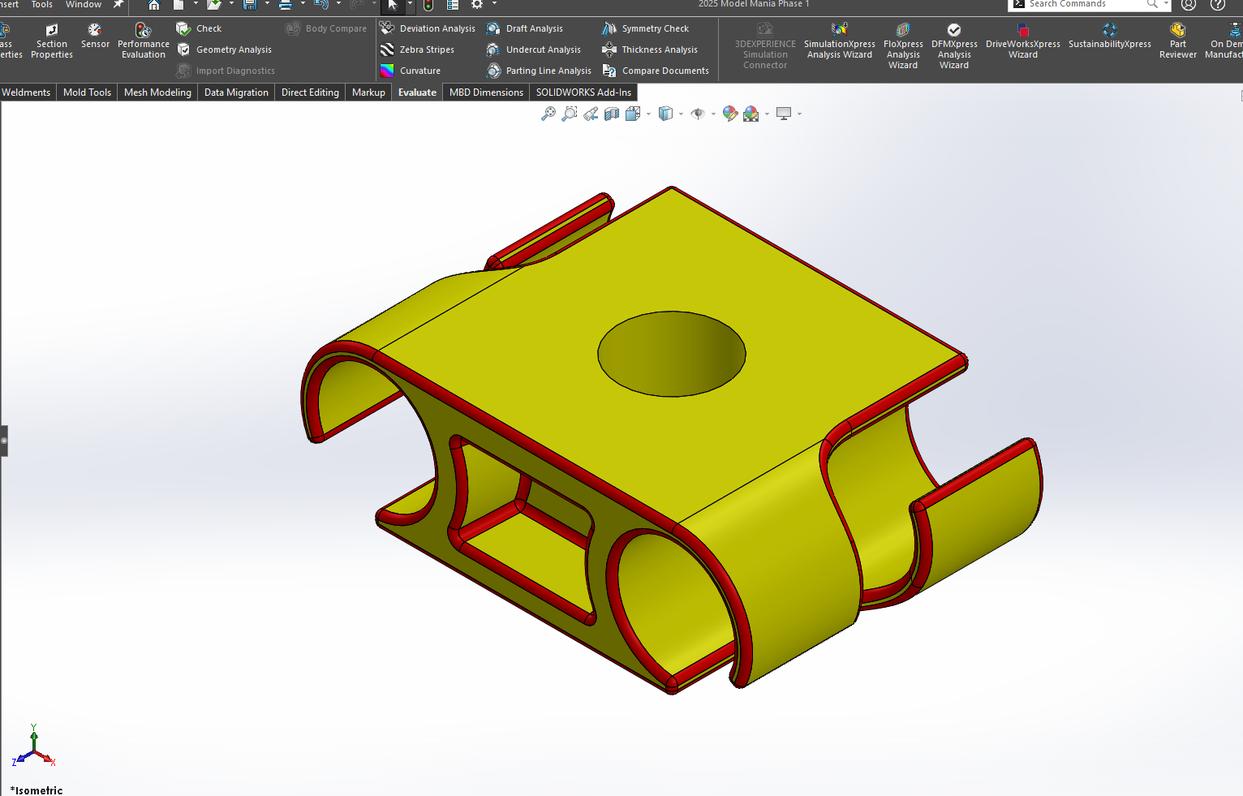1243x796 pixels.
Task: Toggle Zebra Stripes display
Action: (417, 49)
